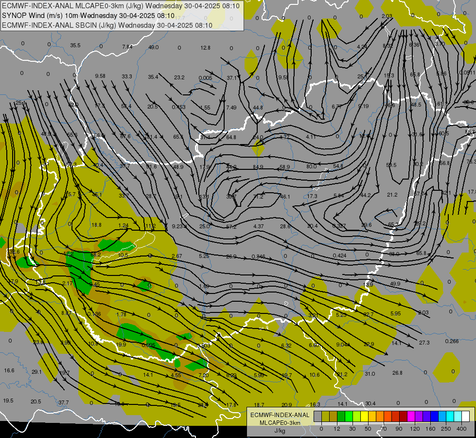This screenshot has width=476, height=438.
Task: Click the 80.0 value on the map
Action: click(x=312, y=166)
